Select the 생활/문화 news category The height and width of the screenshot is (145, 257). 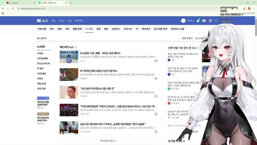point(77,29)
